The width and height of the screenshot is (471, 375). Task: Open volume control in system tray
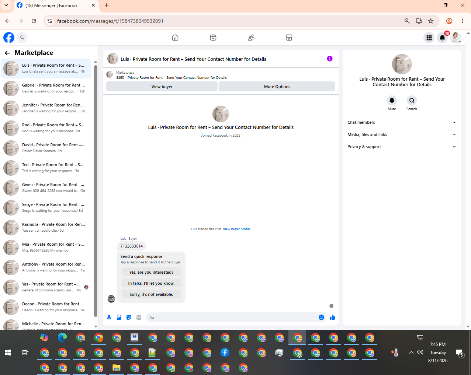click(x=420, y=353)
